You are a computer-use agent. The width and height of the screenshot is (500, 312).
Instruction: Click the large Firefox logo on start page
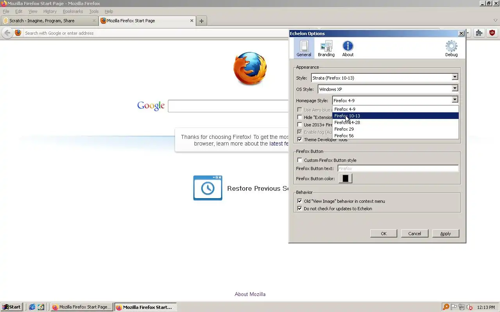click(x=250, y=69)
